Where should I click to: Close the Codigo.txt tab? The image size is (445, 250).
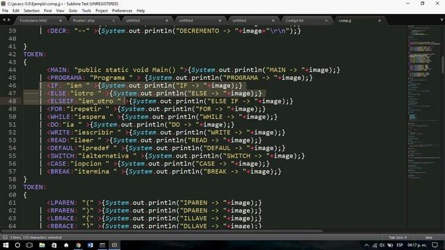(x=326, y=21)
